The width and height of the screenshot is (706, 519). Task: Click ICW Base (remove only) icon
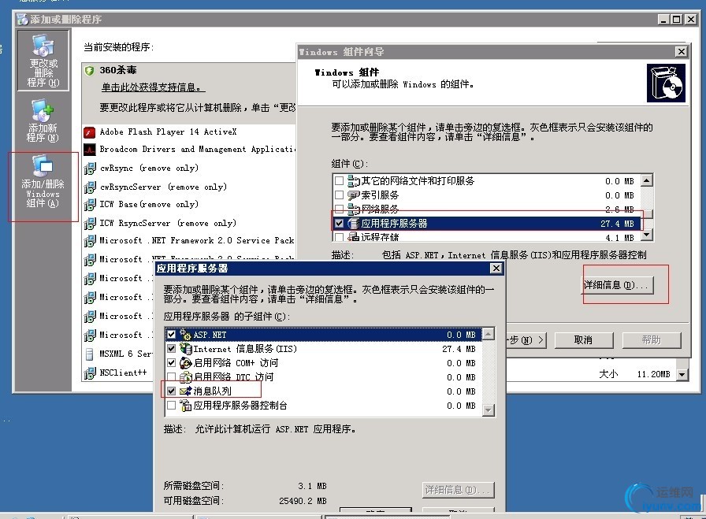pos(90,204)
